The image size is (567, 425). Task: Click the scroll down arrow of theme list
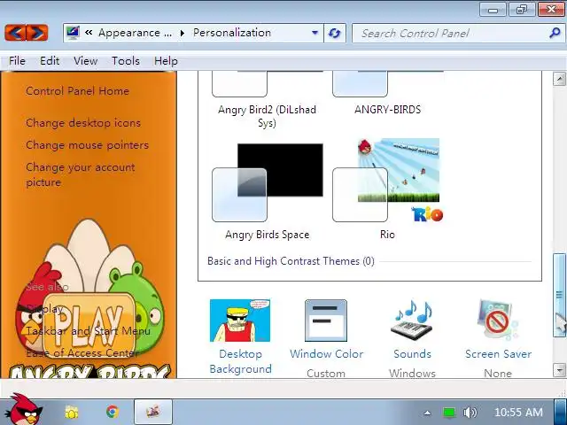click(559, 370)
